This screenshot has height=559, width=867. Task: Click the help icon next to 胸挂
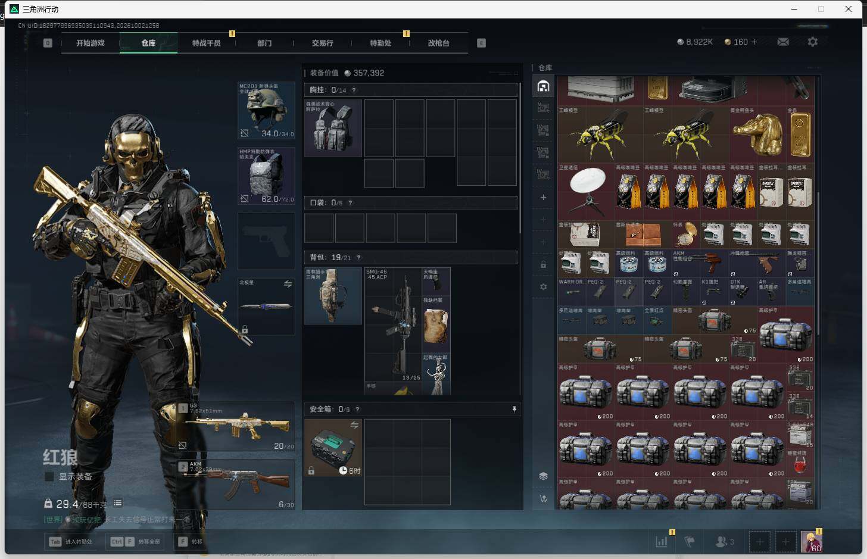(x=354, y=90)
